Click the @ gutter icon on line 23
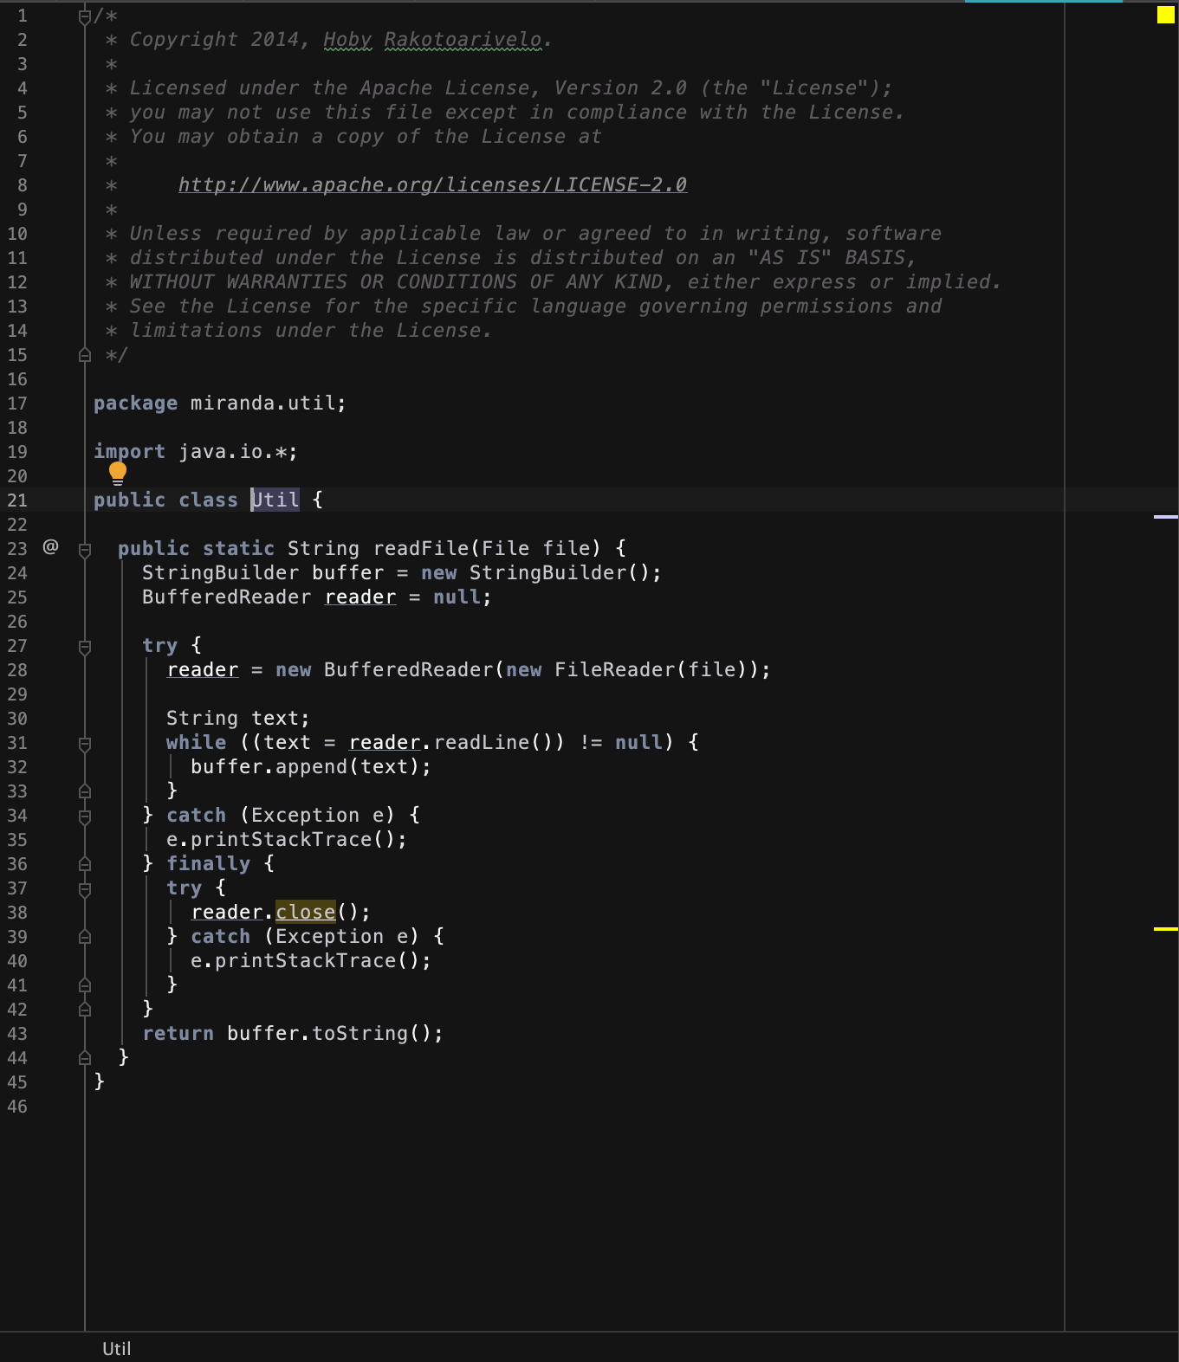 51,546
